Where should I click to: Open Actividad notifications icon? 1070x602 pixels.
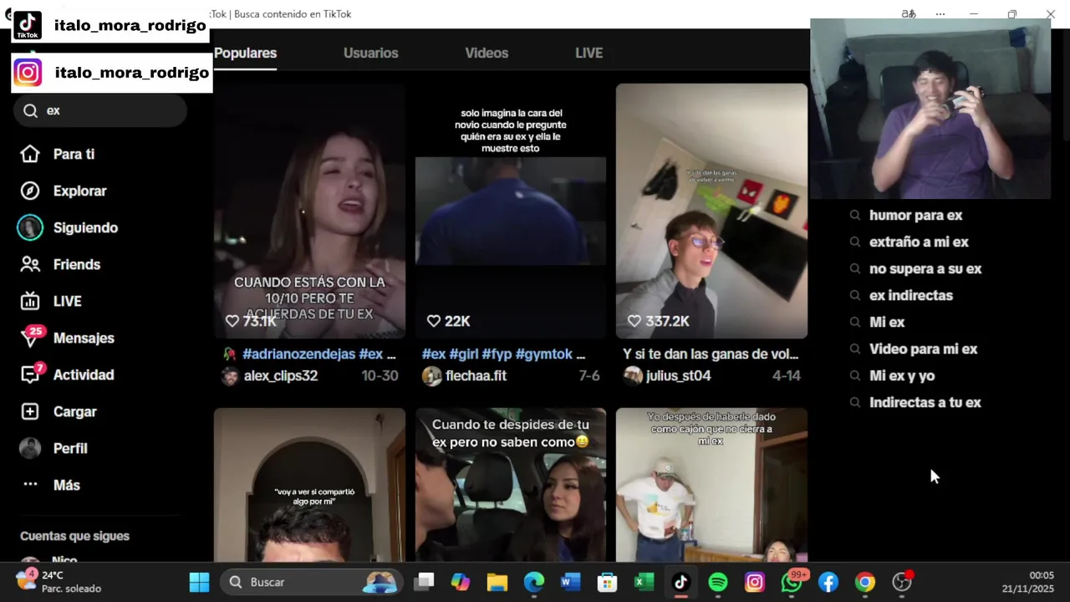(x=30, y=375)
